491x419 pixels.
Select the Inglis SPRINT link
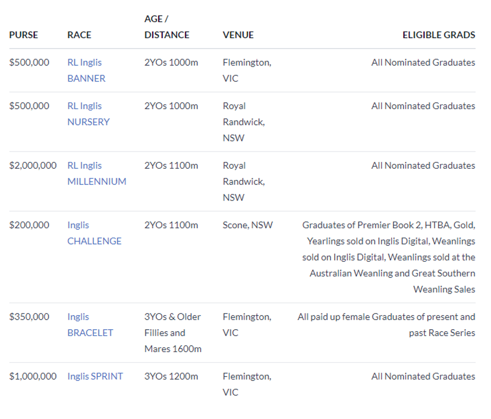coord(95,376)
